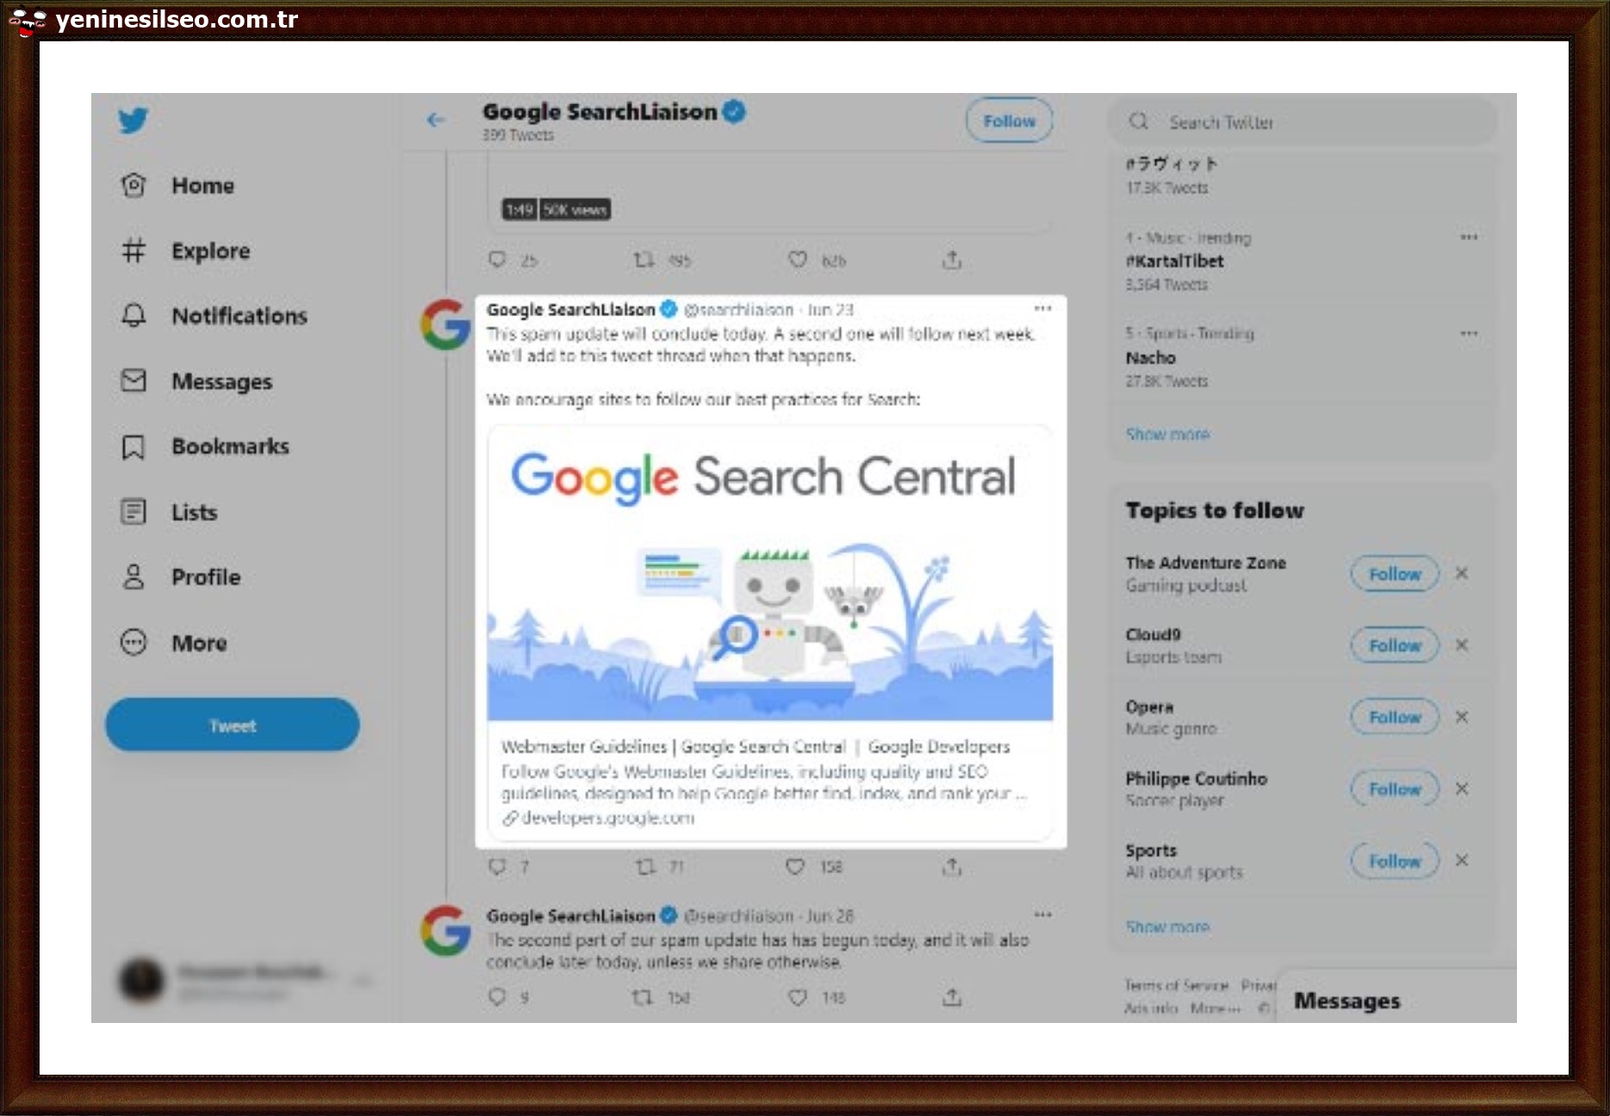Follow Google SearchLiaison from the header
This screenshot has height=1116, width=1610.
[x=1010, y=121]
